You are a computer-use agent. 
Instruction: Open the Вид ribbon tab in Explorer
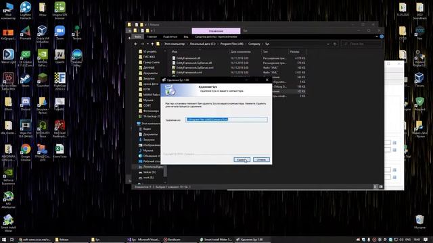pyautogui.click(x=186, y=36)
